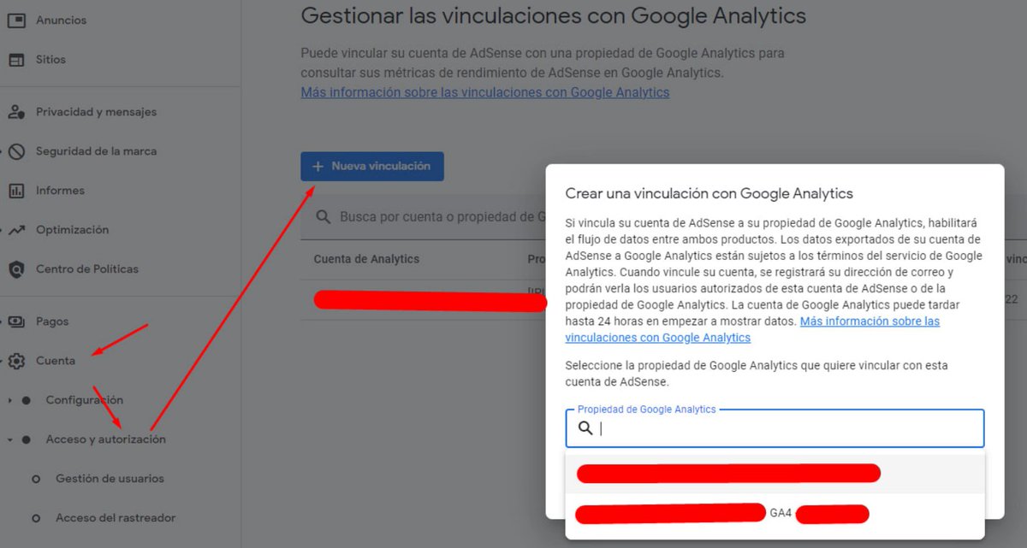
Task: Collapse the Acceso y autorización section
Action: (x=11, y=439)
